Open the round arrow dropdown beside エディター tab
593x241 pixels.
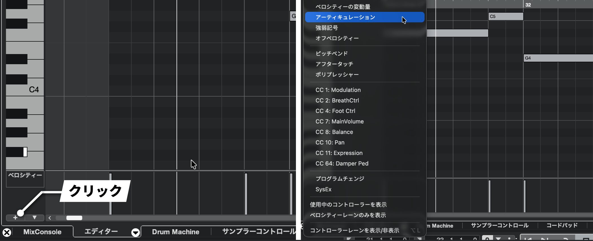[136, 233]
